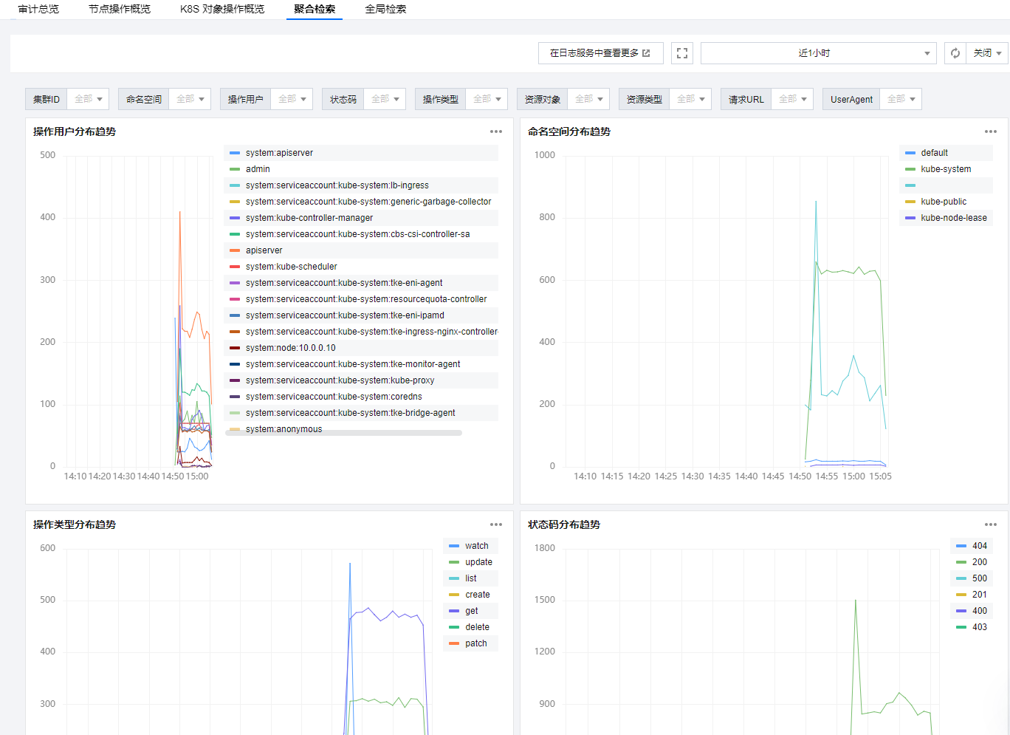The height and width of the screenshot is (735, 1010).
Task: Click the orange apiserver legend color swatch
Action: click(x=235, y=250)
